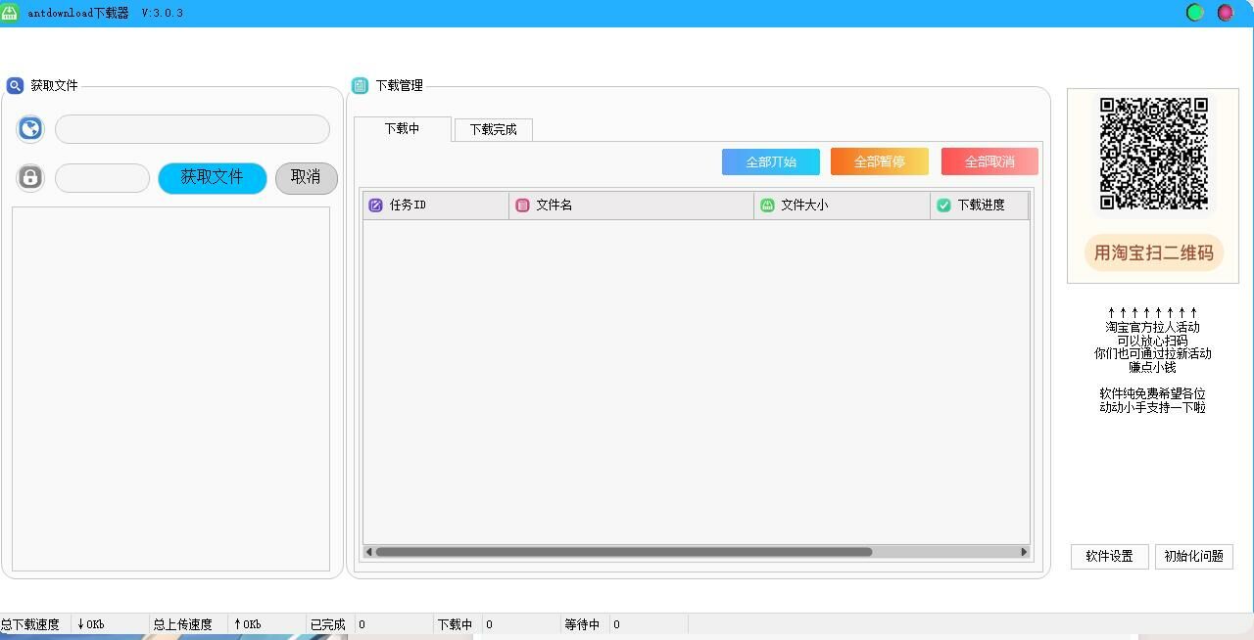Viewport: 1254px width, 640px height.
Task: Click the green circle in title bar
Action: pyautogui.click(x=1195, y=13)
